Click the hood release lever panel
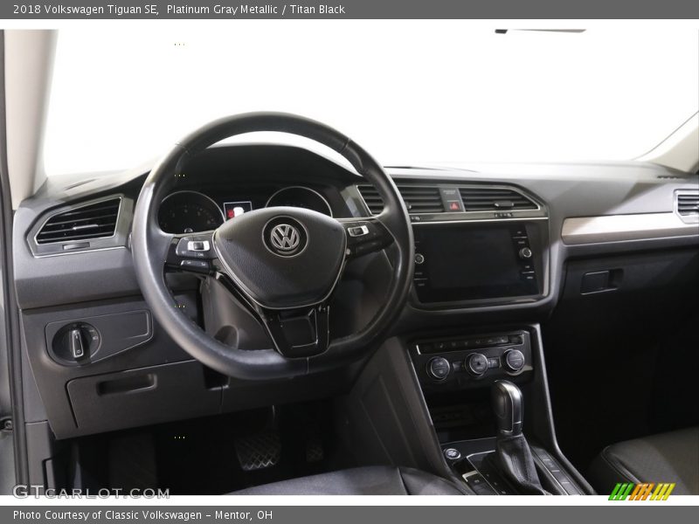699x524 pixels. (x=126, y=384)
